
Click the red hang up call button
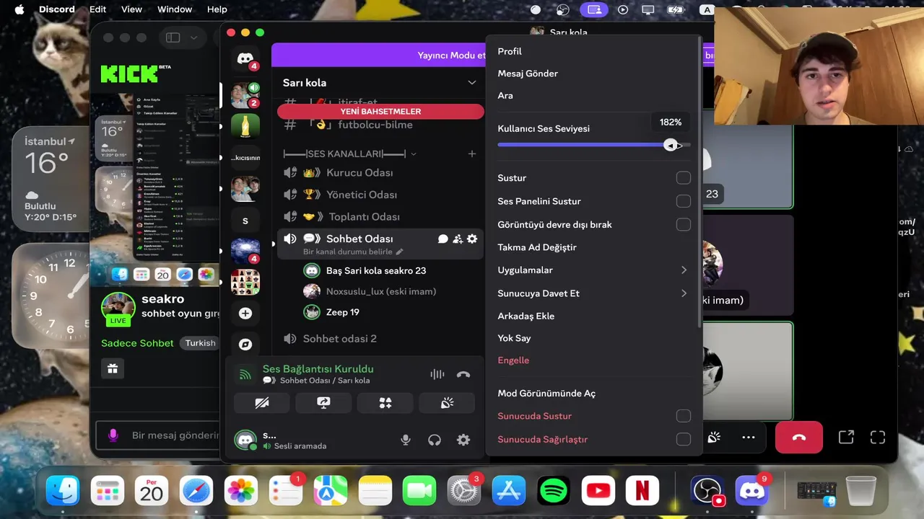[x=799, y=437]
